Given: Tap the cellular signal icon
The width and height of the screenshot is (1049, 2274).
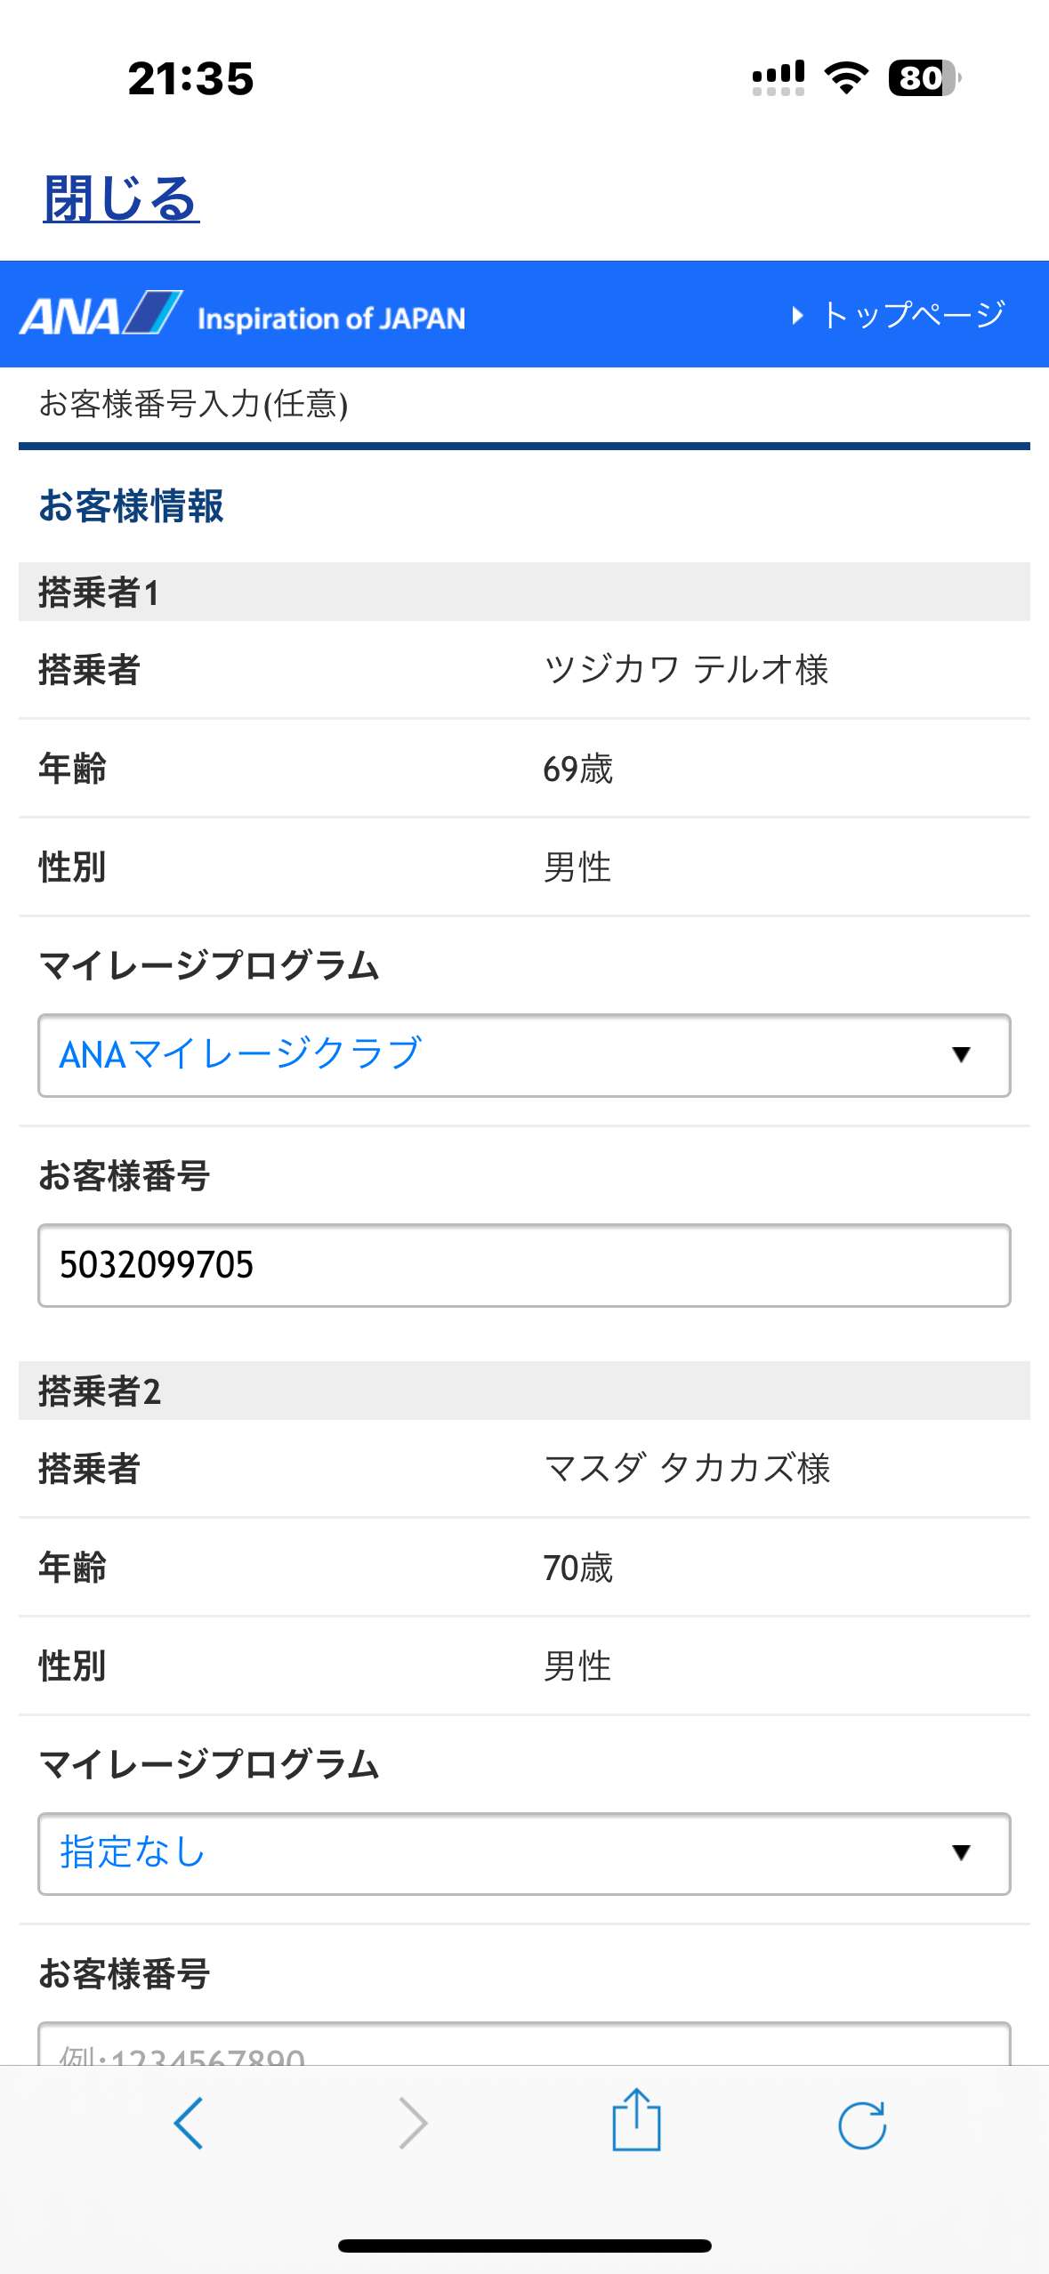Looking at the screenshot, I should (x=779, y=78).
